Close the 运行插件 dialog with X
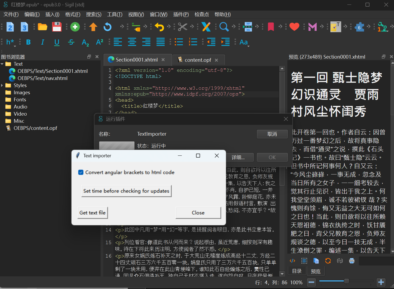The width and height of the screenshot is (394, 289). [286, 119]
